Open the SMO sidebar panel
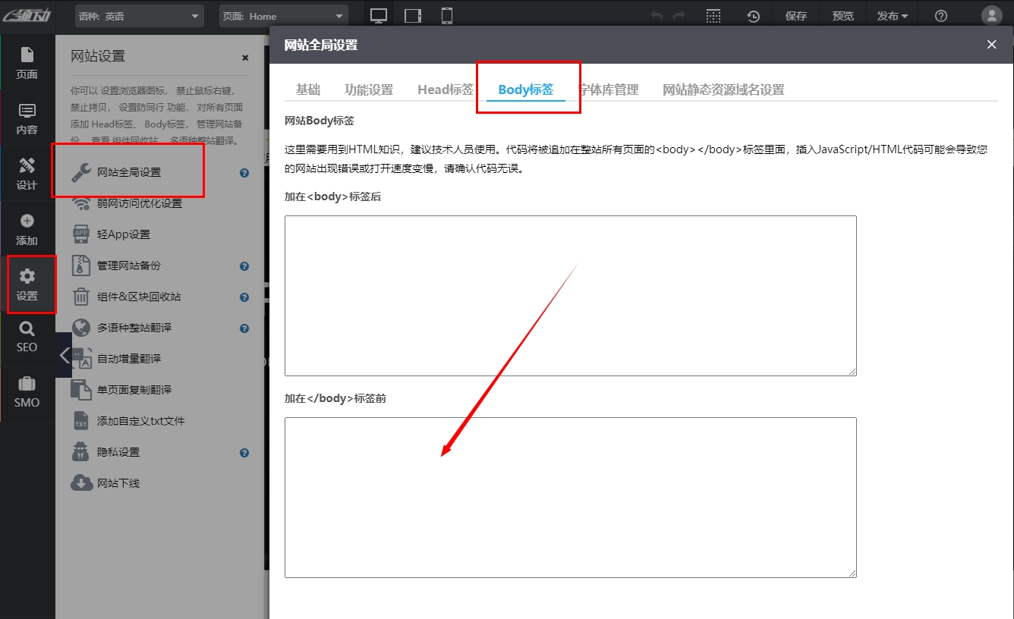 [27, 393]
